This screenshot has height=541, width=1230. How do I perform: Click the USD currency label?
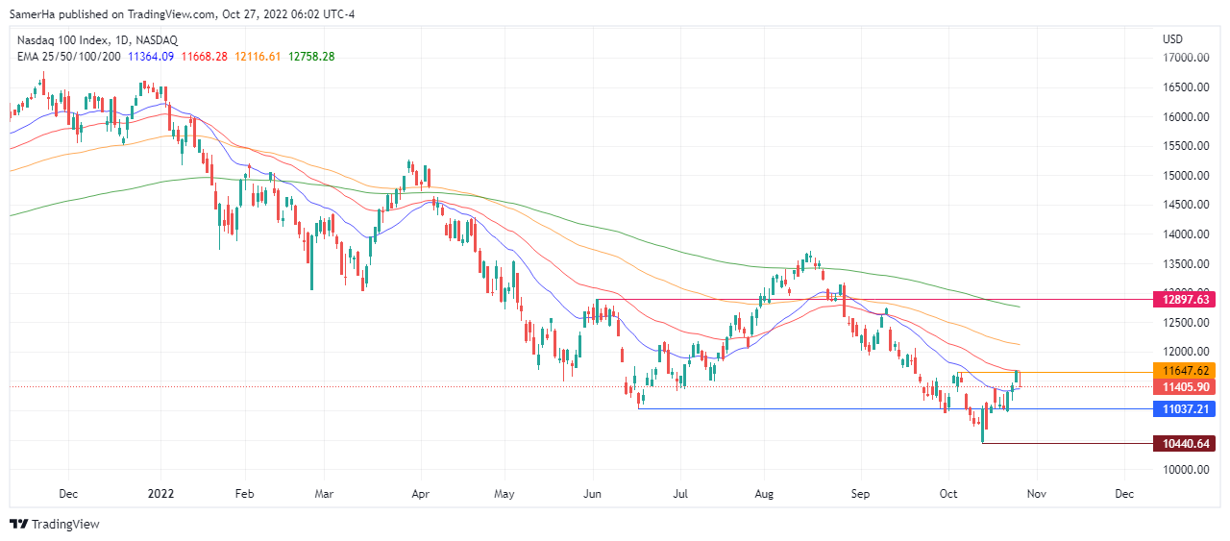click(x=1172, y=39)
